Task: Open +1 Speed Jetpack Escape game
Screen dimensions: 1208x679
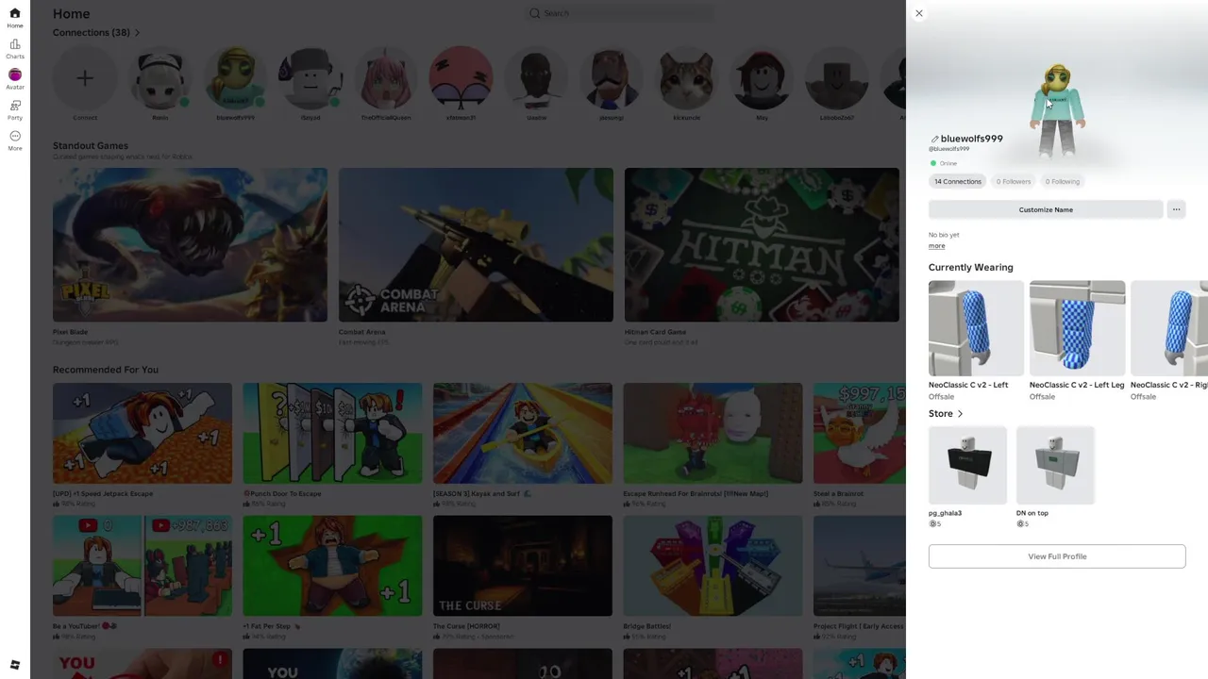Action: click(x=143, y=433)
